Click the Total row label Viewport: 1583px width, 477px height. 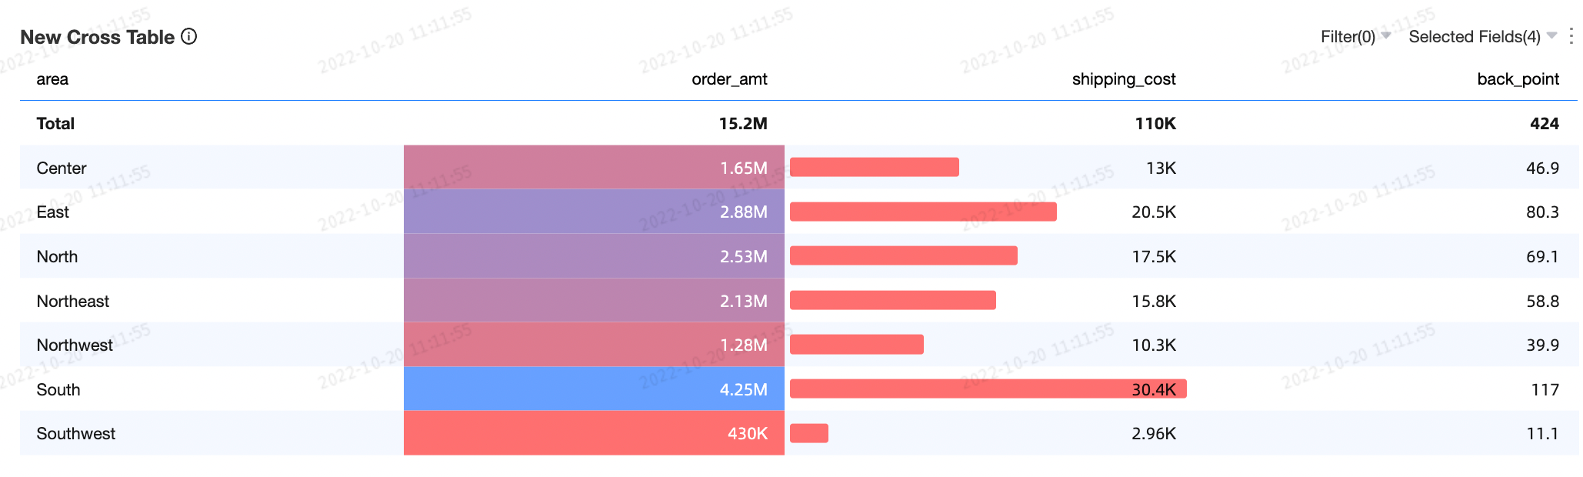[x=55, y=124]
